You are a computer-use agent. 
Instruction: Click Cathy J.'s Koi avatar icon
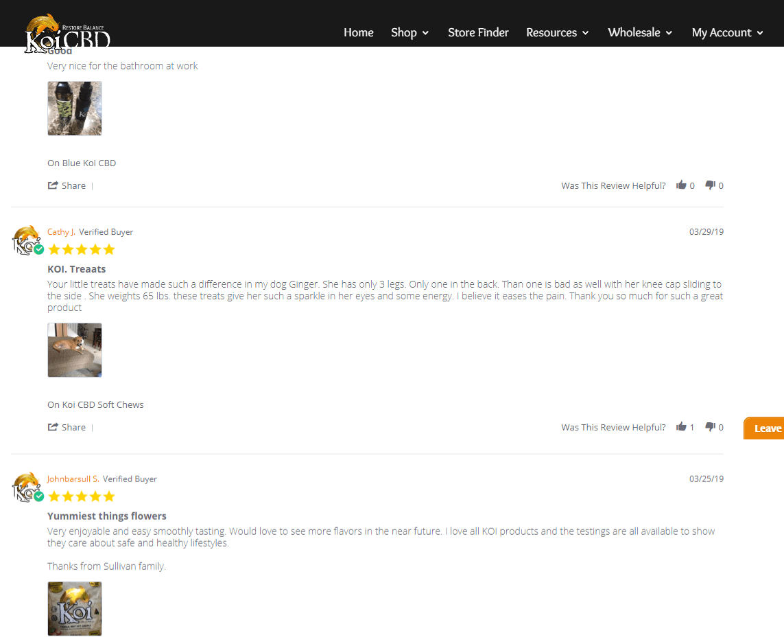coord(27,240)
